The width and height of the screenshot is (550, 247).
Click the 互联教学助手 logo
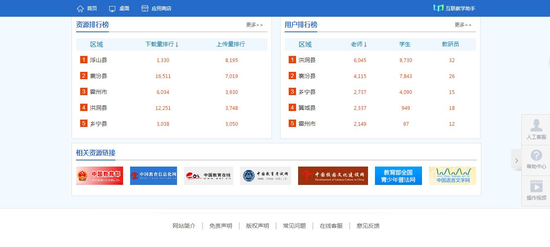(454, 8)
